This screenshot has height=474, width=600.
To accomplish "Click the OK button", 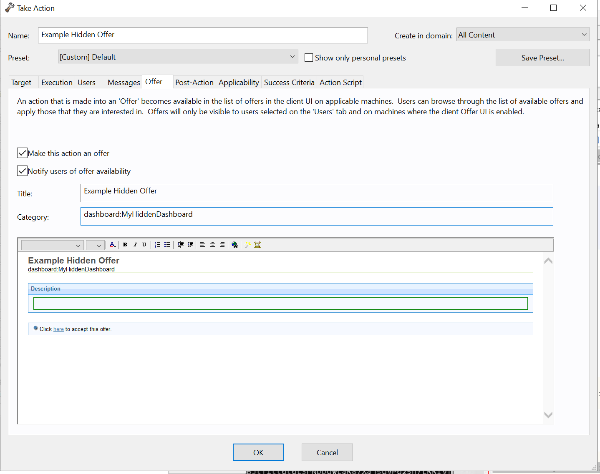I will pos(258,452).
